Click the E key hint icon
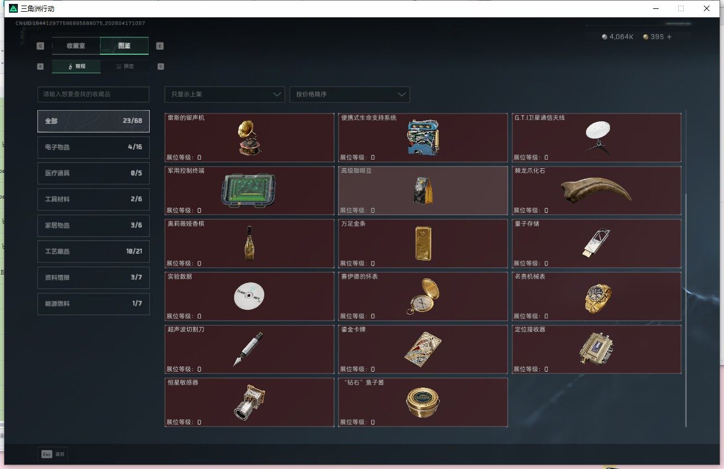The image size is (724, 469). (x=160, y=46)
